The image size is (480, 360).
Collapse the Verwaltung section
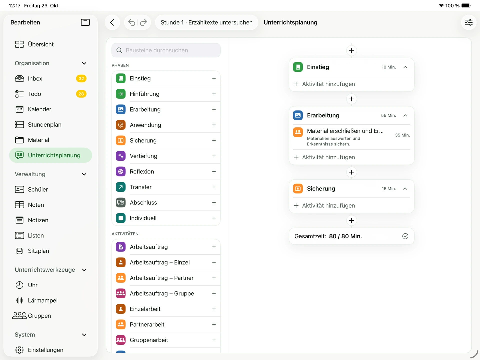[x=84, y=174]
